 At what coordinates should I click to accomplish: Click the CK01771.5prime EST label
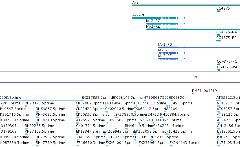point(91,126)
